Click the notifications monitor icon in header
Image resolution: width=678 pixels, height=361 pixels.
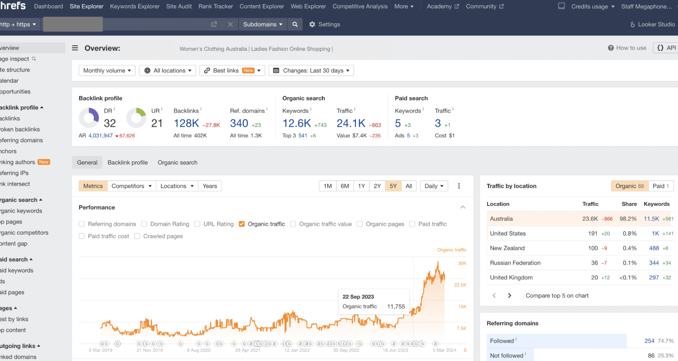click(561, 6)
